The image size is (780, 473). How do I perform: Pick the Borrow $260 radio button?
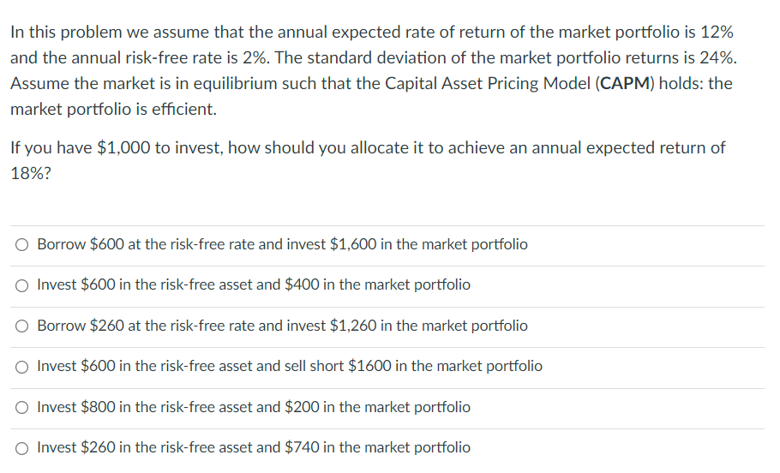coord(22,326)
